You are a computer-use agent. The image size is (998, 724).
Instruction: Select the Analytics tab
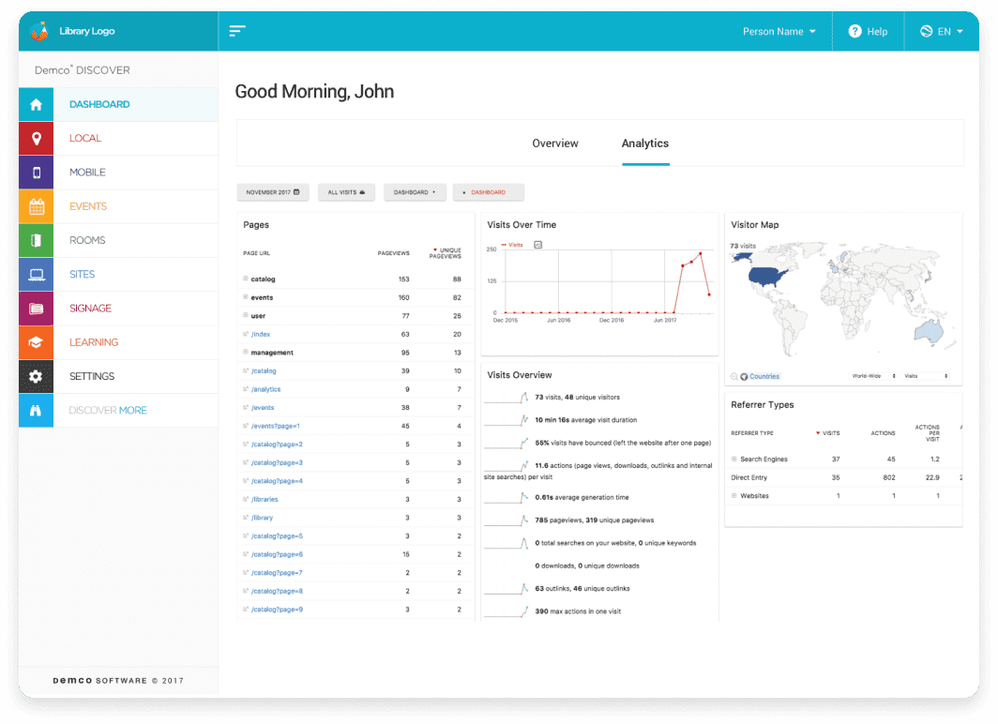pyautogui.click(x=645, y=143)
